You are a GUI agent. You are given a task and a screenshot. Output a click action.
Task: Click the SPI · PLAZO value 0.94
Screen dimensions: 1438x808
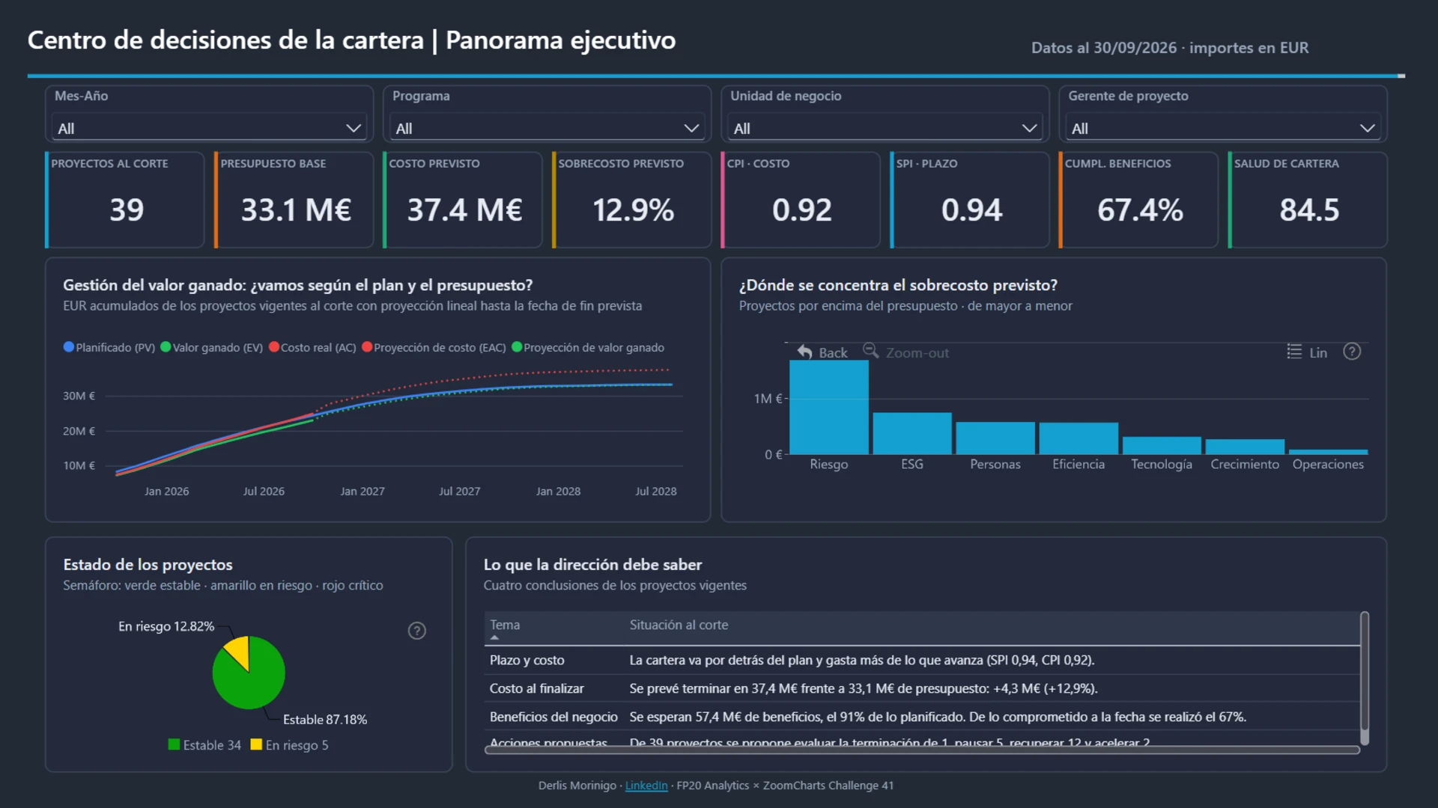coord(971,209)
